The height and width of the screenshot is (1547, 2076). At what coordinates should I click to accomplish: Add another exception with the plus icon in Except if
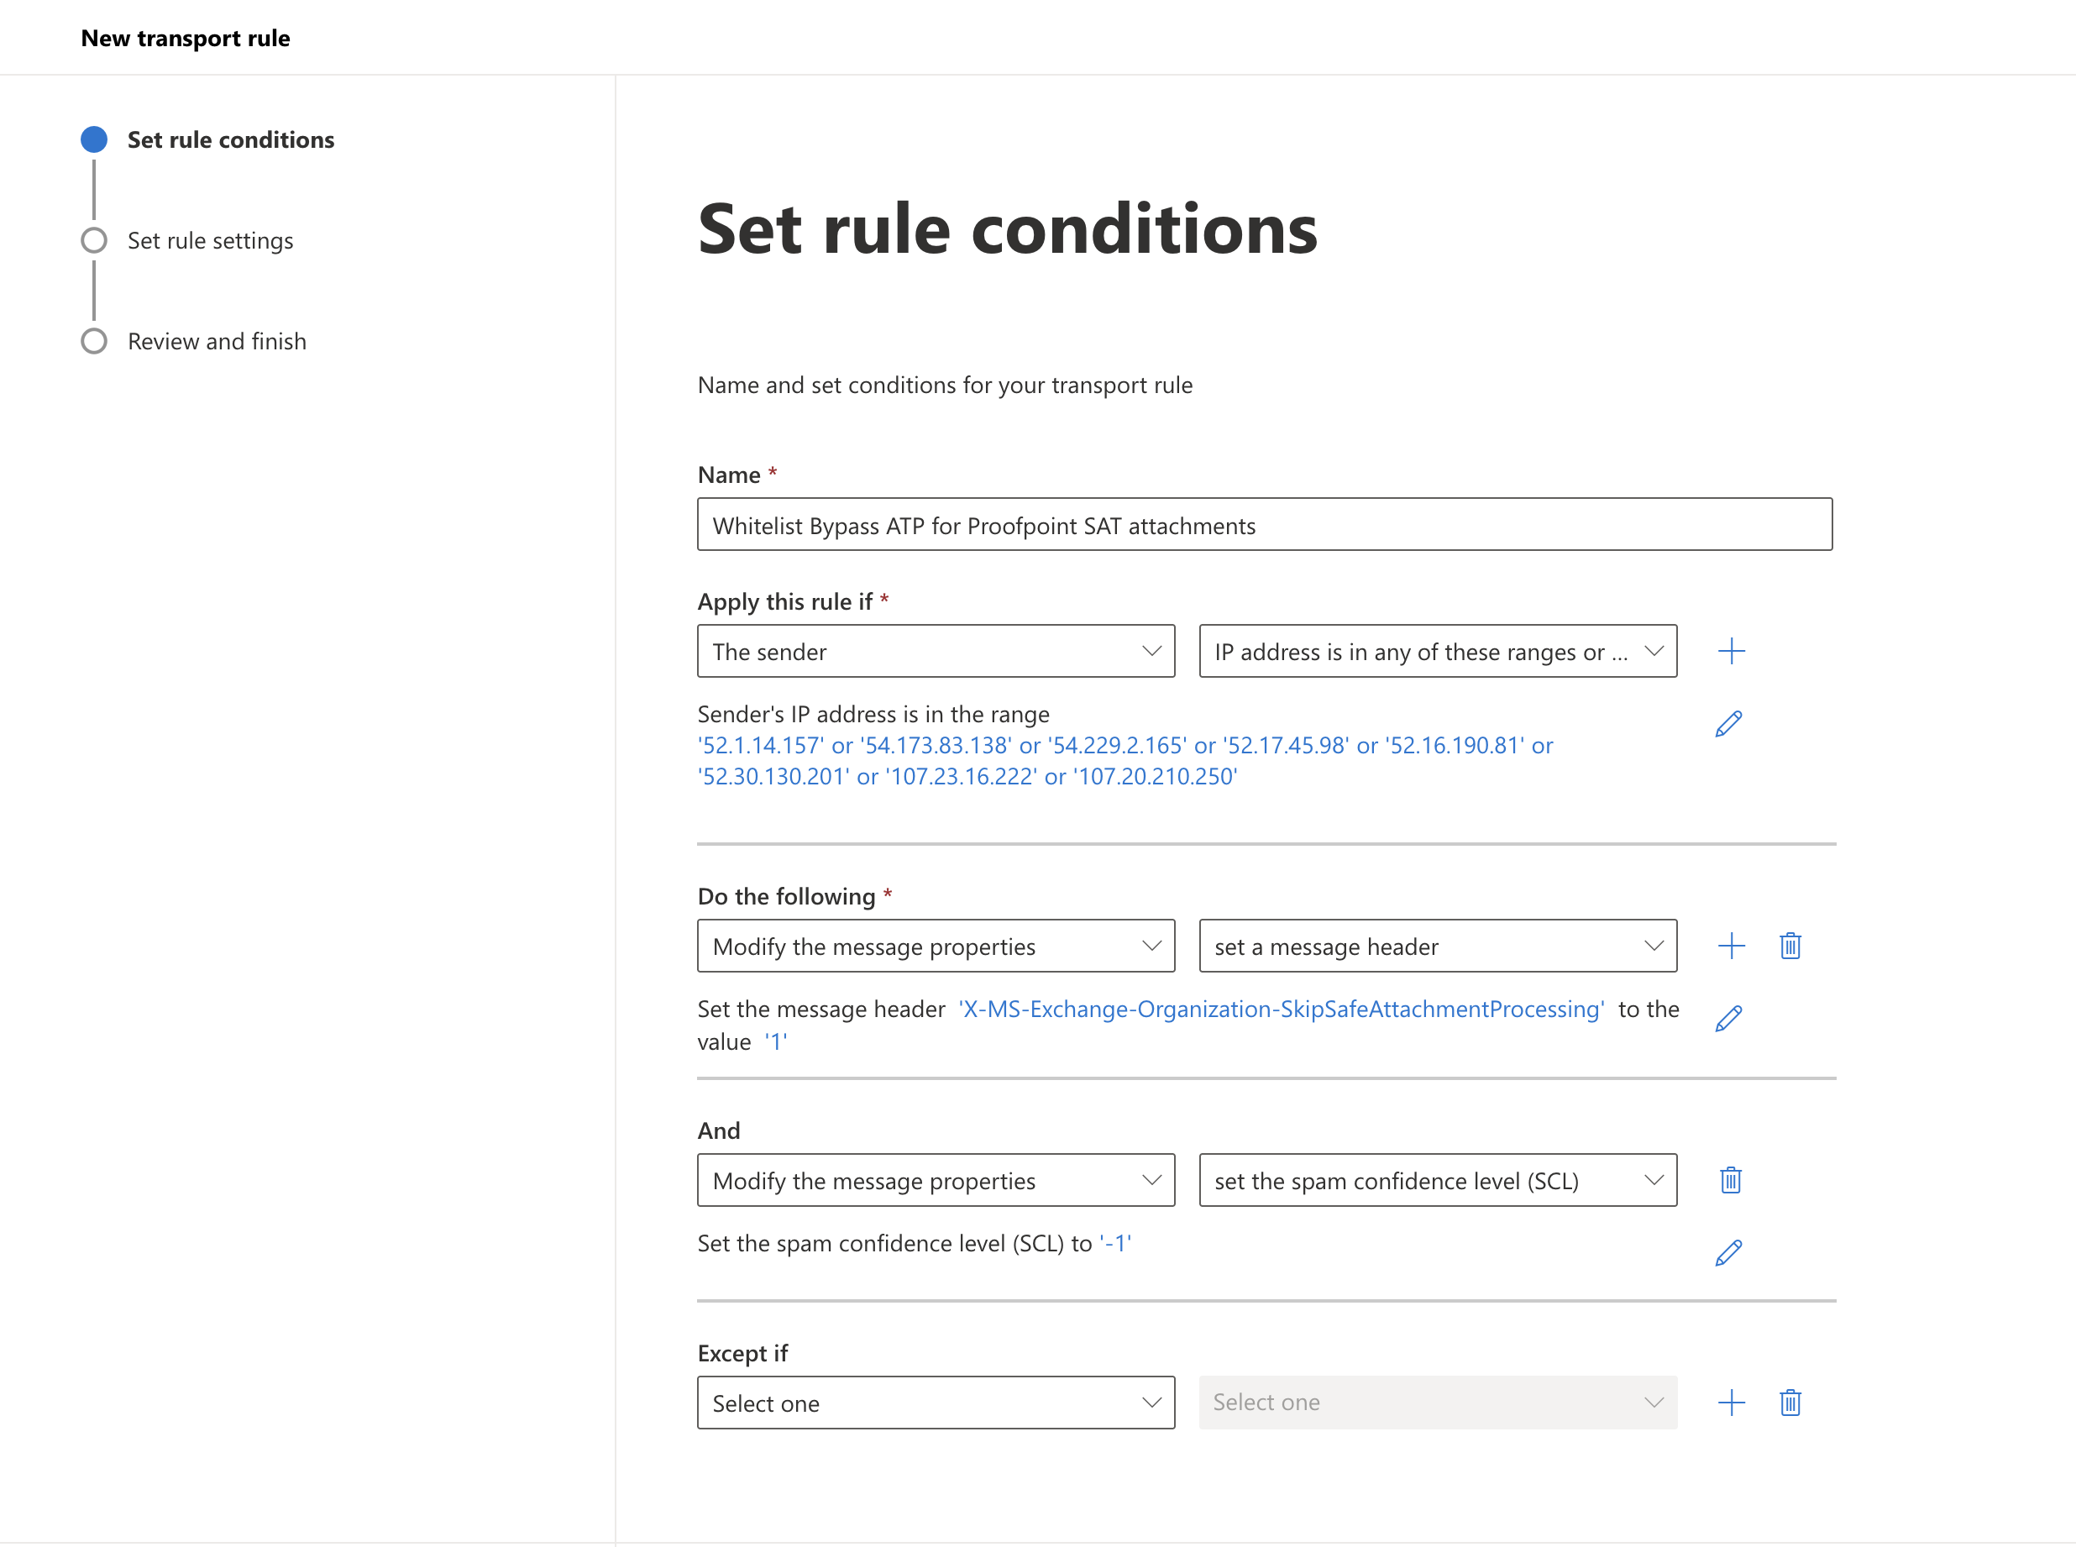(x=1731, y=1403)
